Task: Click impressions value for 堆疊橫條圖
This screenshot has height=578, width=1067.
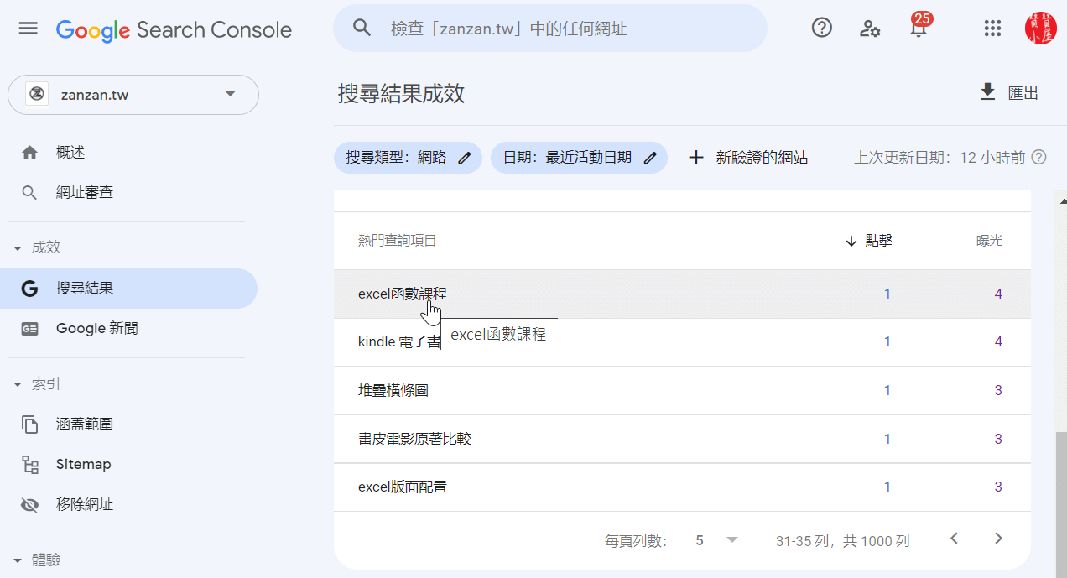Action: (998, 390)
